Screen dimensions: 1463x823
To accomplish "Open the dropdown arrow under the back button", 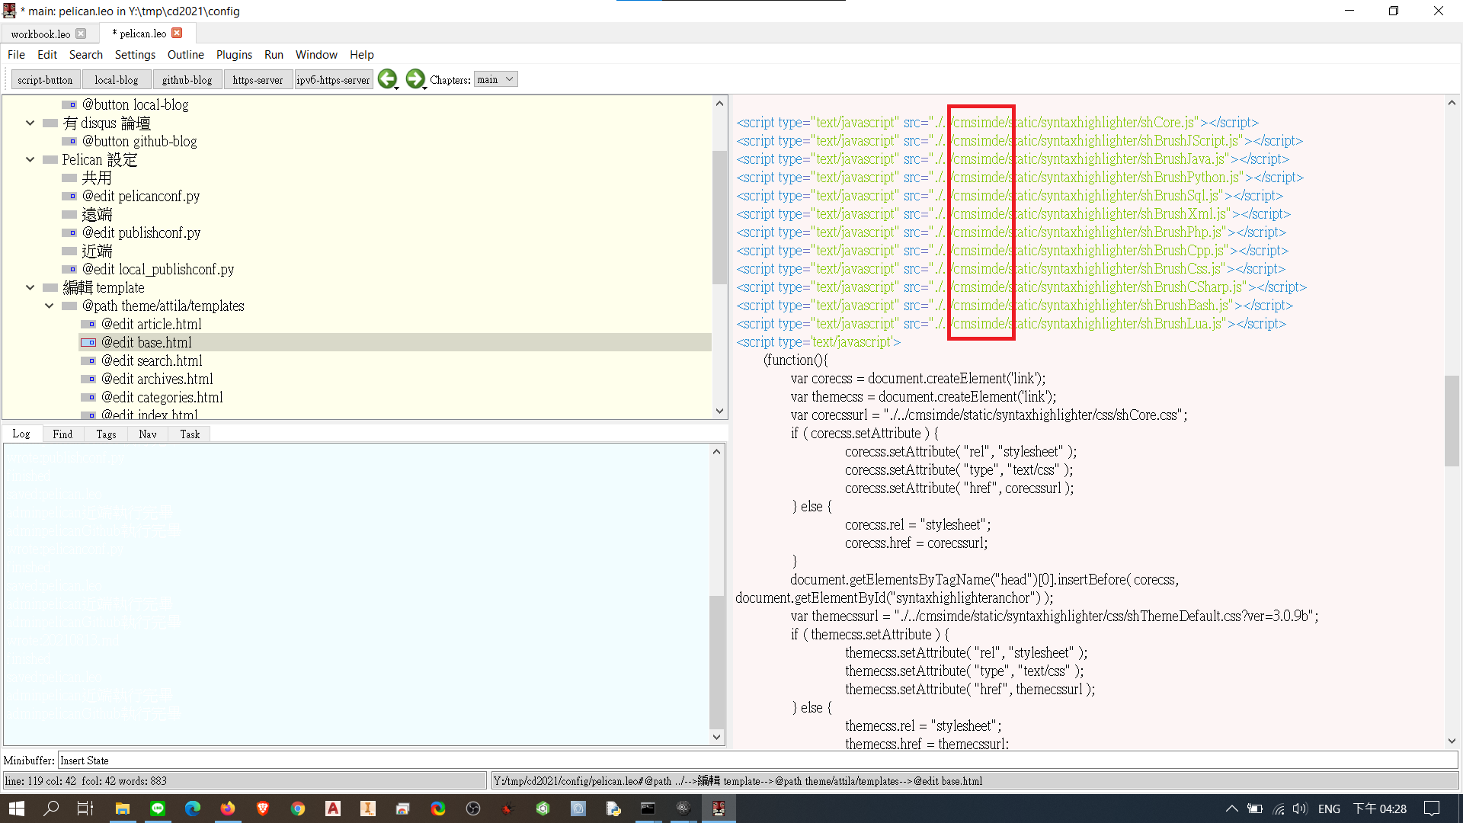I will pyautogui.click(x=396, y=88).
